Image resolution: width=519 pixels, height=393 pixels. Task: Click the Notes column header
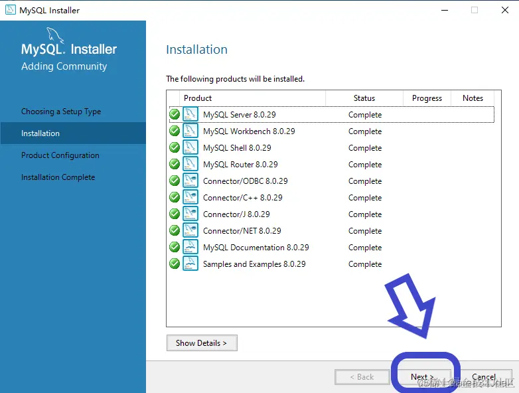coord(473,98)
